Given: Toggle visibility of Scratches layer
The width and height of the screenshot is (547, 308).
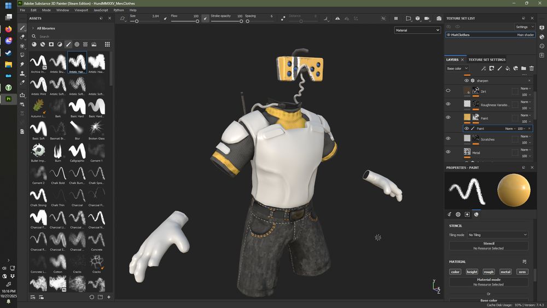Looking at the screenshot, I should [x=449, y=138].
